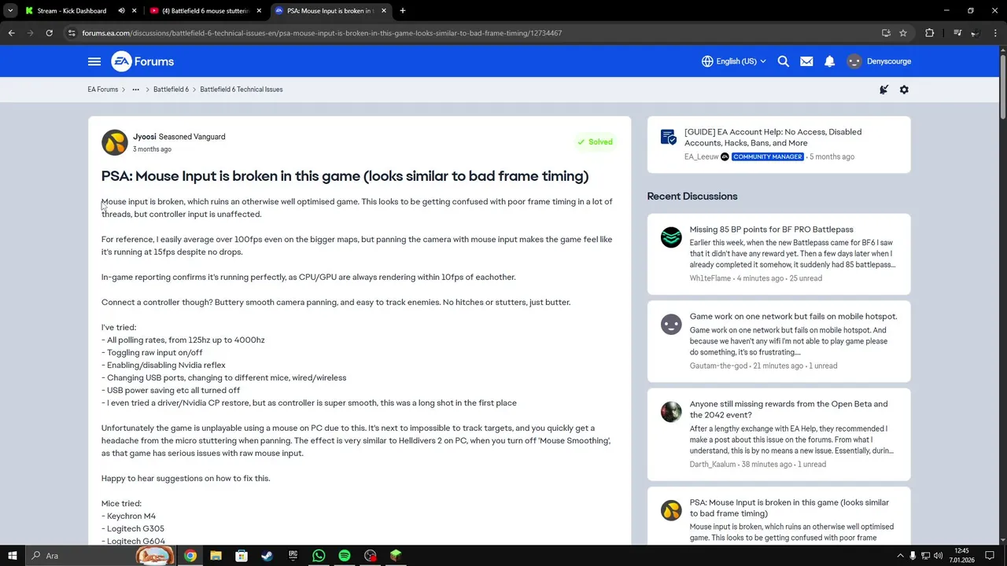Image resolution: width=1007 pixels, height=566 pixels.
Task: Click the EA_Leeuw author name
Action: [702, 157]
